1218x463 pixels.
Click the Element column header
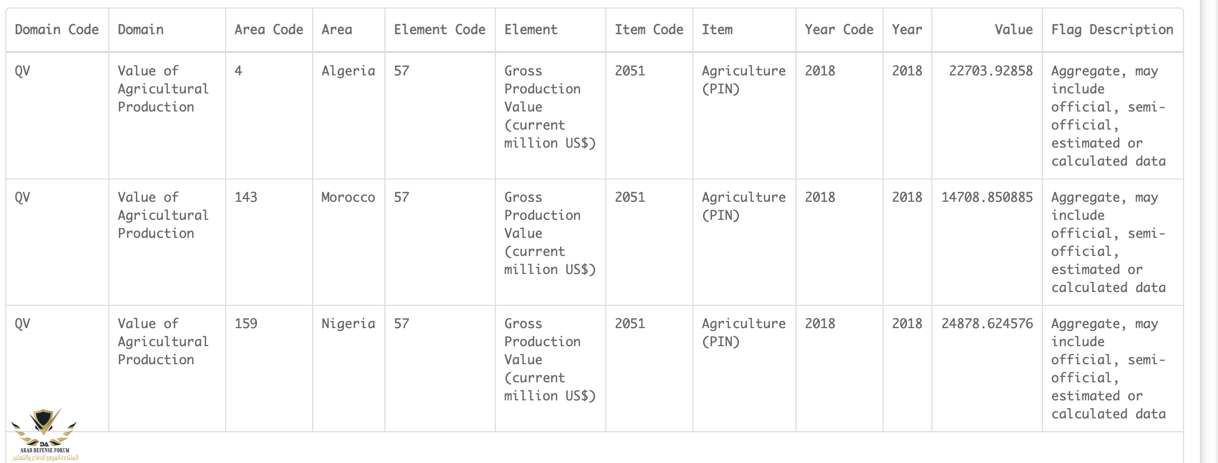pos(530,30)
